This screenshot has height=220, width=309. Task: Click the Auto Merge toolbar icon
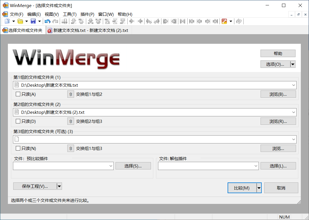(x=183, y=21)
